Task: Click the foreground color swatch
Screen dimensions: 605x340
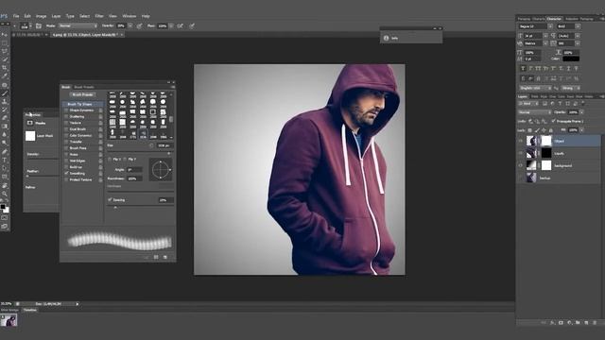Action: pyautogui.click(x=3, y=207)
